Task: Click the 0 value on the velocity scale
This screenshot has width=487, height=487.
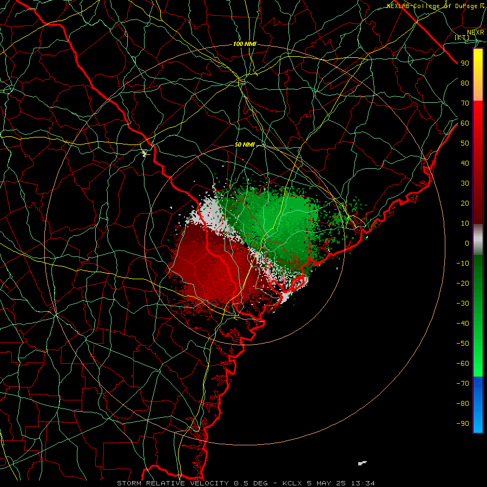Action: tap(467, 243)
